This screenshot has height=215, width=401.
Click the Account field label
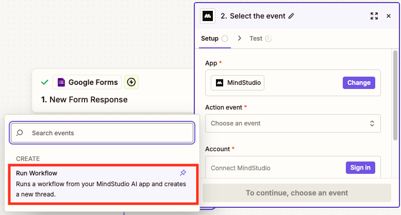pyautogui.click(x=218, y=149)
